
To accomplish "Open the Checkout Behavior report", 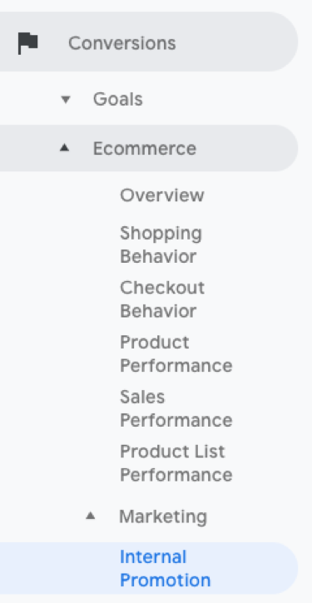I will click(162, 299).
